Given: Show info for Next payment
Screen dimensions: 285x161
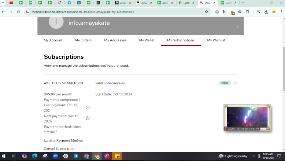Looking at the screenshot, I should coord(88,118).
